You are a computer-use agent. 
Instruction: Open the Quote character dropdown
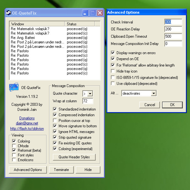[x=90, y=93]
